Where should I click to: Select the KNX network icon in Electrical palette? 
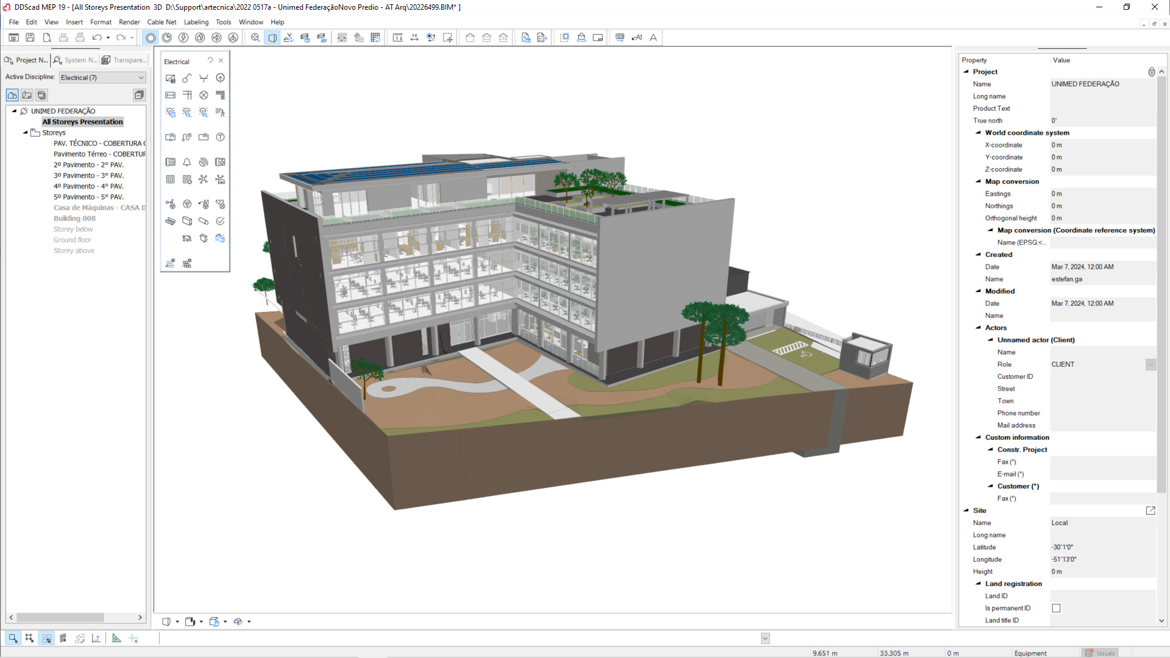(220, 179)
